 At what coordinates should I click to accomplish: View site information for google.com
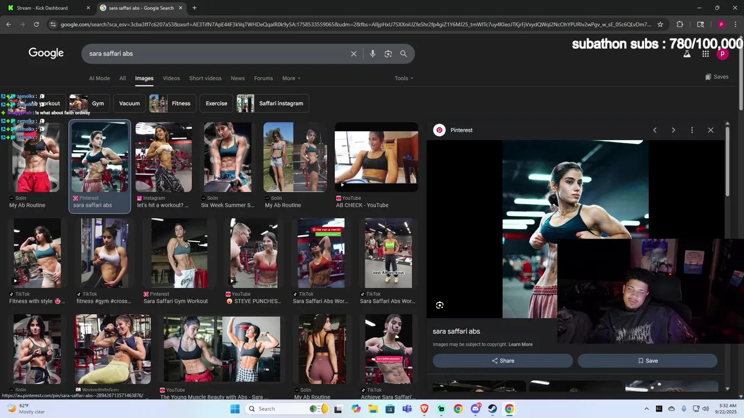[x=53, y=24]
